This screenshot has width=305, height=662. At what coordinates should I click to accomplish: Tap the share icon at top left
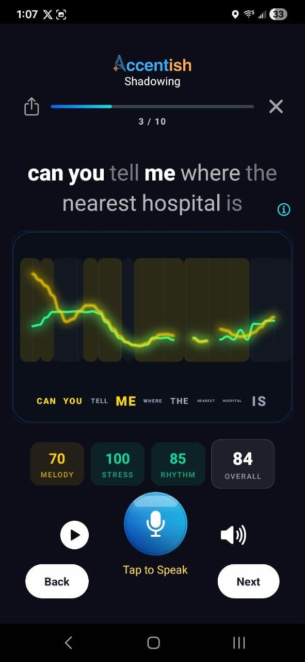31,107
